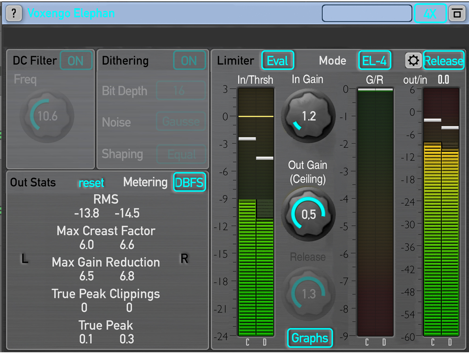The height and width of the screenshot is (353, 469).
Task: Open the DBFS metering selector
Action: pyautogui.click(x=190, y=182)
